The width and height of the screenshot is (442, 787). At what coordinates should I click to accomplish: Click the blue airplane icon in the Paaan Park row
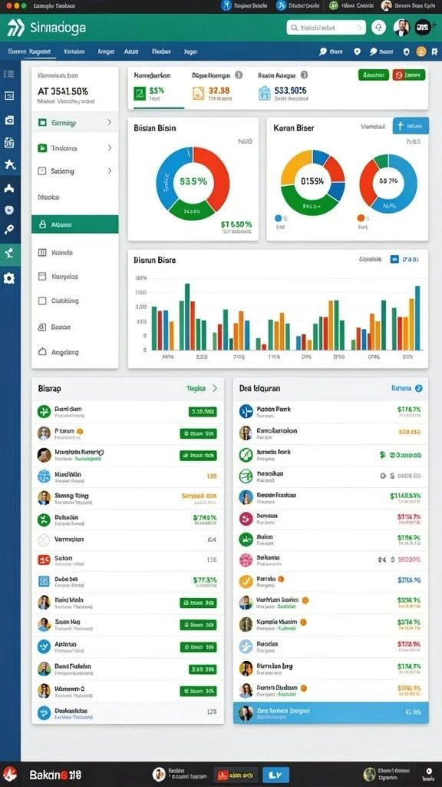click(246, 412)
